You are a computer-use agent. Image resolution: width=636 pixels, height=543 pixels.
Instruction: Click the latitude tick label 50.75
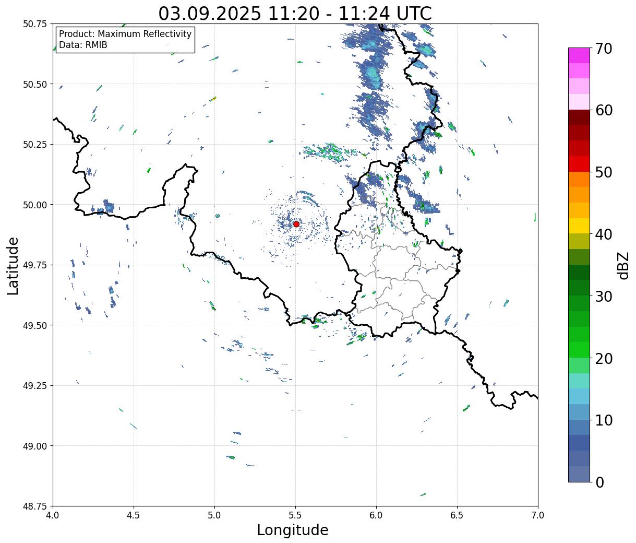pos(35,24)
